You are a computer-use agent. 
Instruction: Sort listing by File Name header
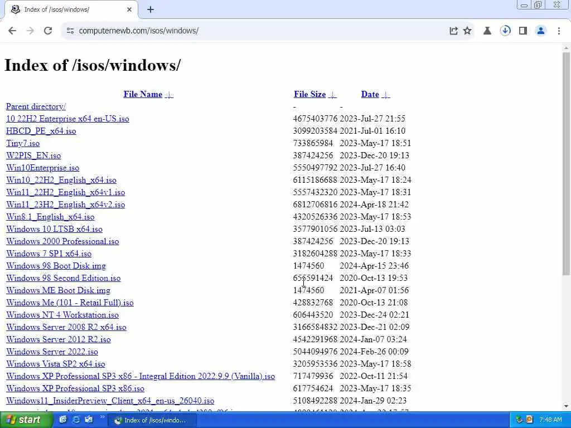pos(143,94)
